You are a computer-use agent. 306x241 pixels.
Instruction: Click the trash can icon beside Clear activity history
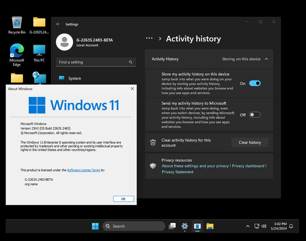click(x=153, y=142)
